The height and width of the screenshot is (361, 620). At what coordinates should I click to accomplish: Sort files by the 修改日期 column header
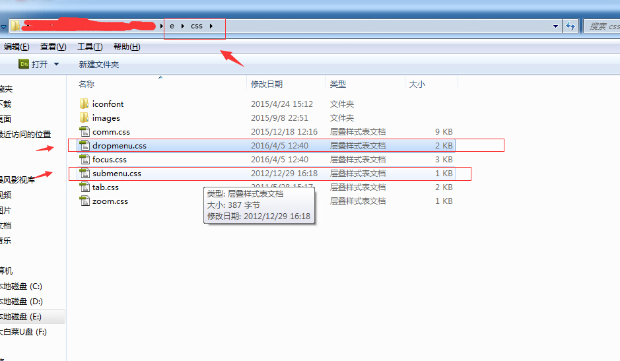267,84
